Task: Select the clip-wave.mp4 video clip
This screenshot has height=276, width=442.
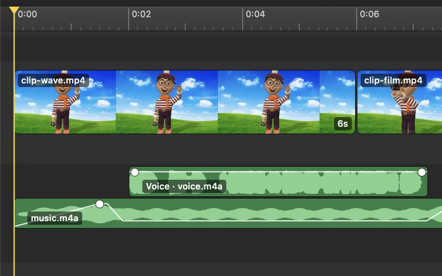Action: pos(185,102)
